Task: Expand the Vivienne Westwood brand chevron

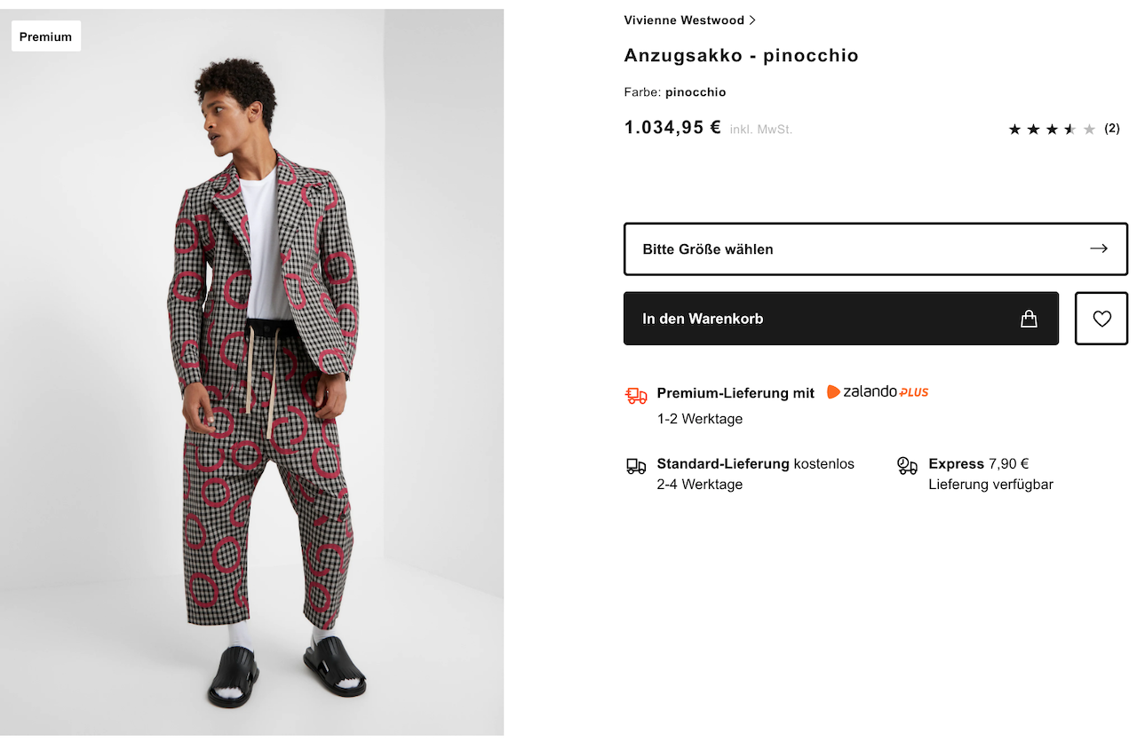Action: [752, 20]
